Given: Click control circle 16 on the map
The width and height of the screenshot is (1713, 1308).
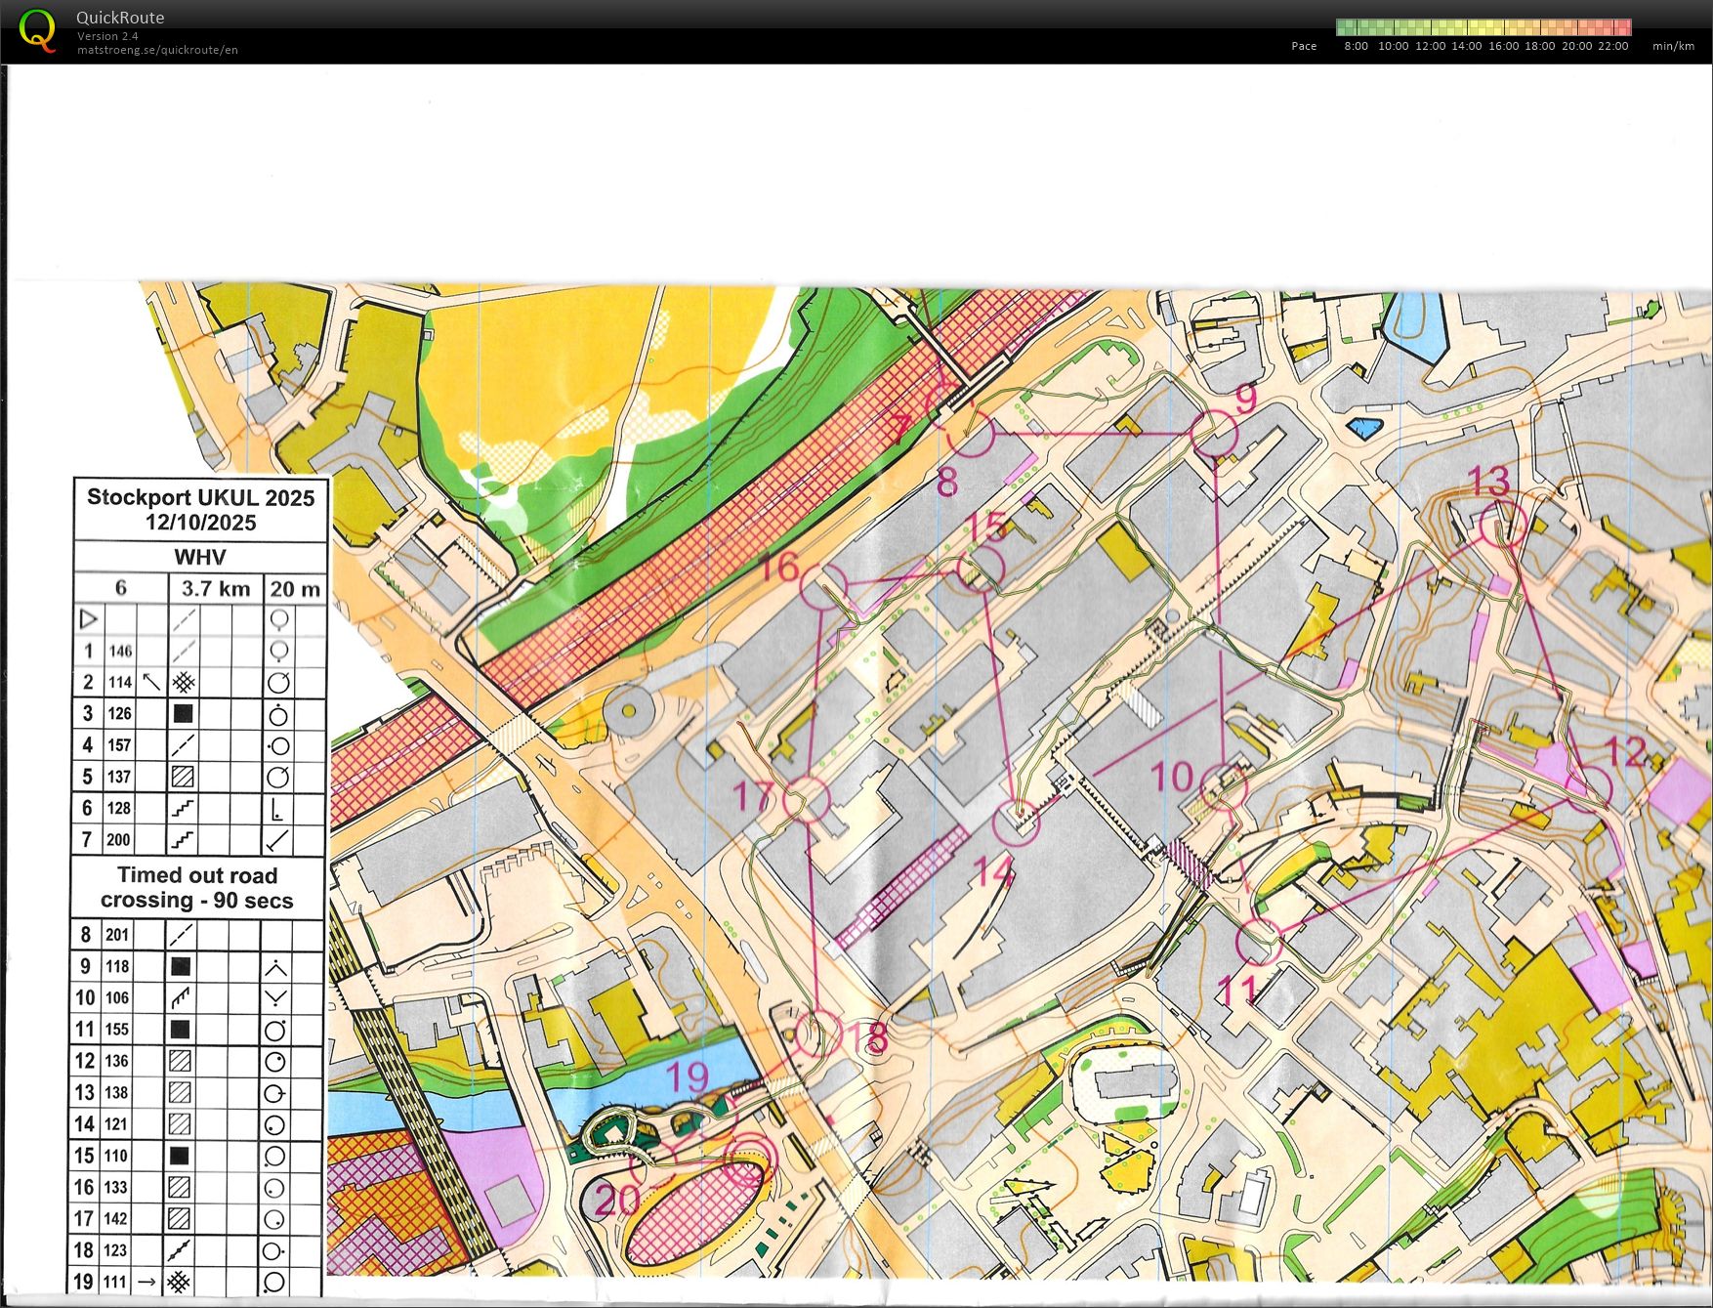Looking at the screenshot, I should (x=823, y=586).
